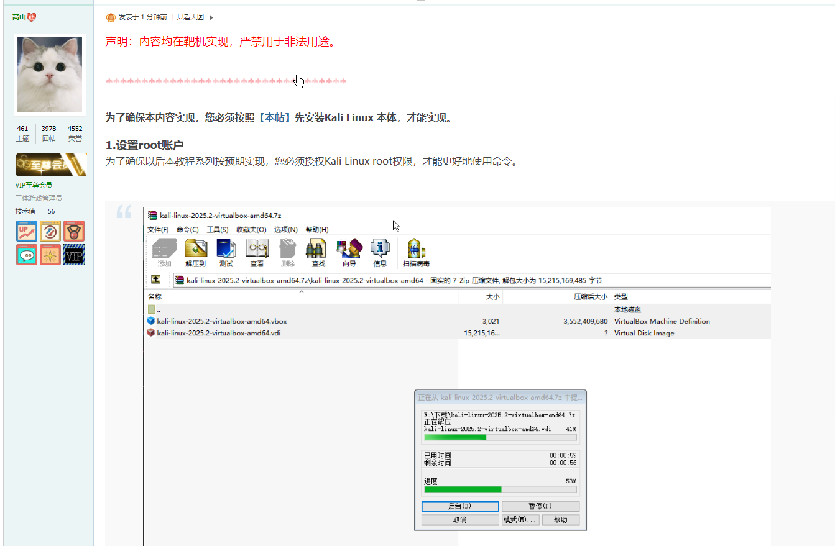Click the 三体游戏管理员 link
The width and height of the screenshot is (835, 546).
pyautogui.click(x=39, y=198)
